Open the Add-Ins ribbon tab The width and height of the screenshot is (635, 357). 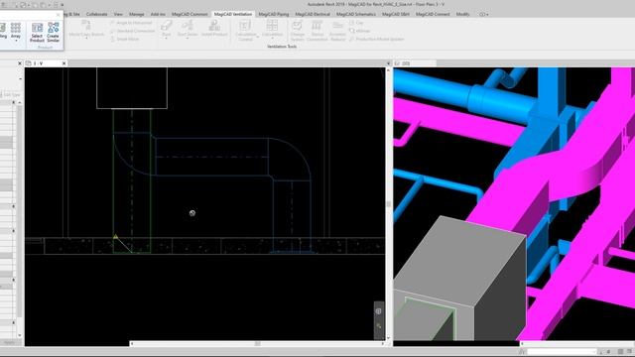tap(158, 14)
